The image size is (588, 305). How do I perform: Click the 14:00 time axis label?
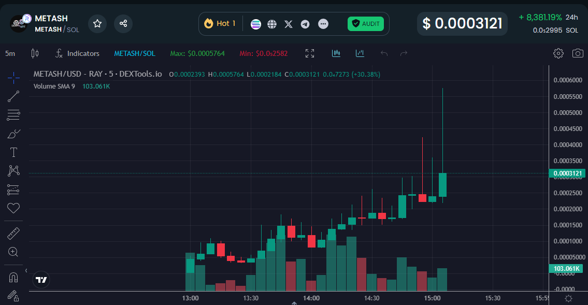pos(311,298)
